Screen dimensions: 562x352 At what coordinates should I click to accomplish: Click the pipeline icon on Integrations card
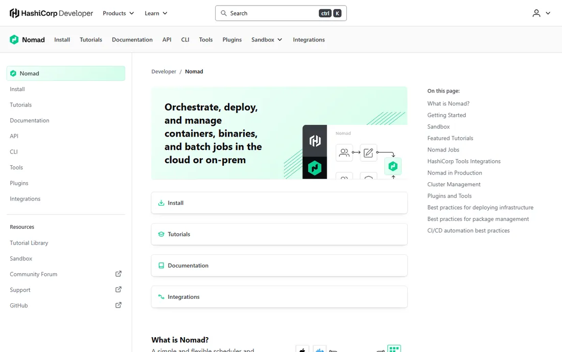click(161, 297)
